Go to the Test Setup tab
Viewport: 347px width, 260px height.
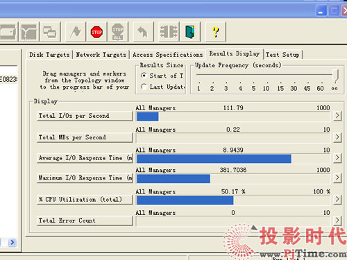282,55
